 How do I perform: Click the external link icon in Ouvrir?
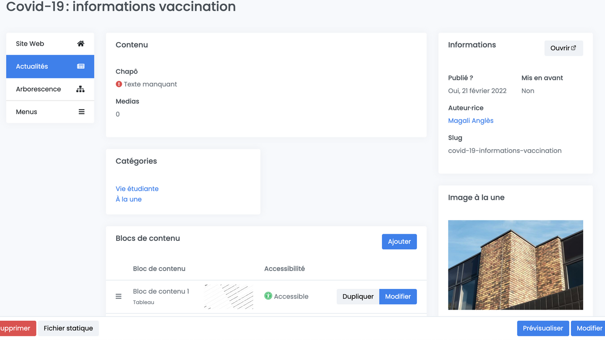(x=574, y=48)
